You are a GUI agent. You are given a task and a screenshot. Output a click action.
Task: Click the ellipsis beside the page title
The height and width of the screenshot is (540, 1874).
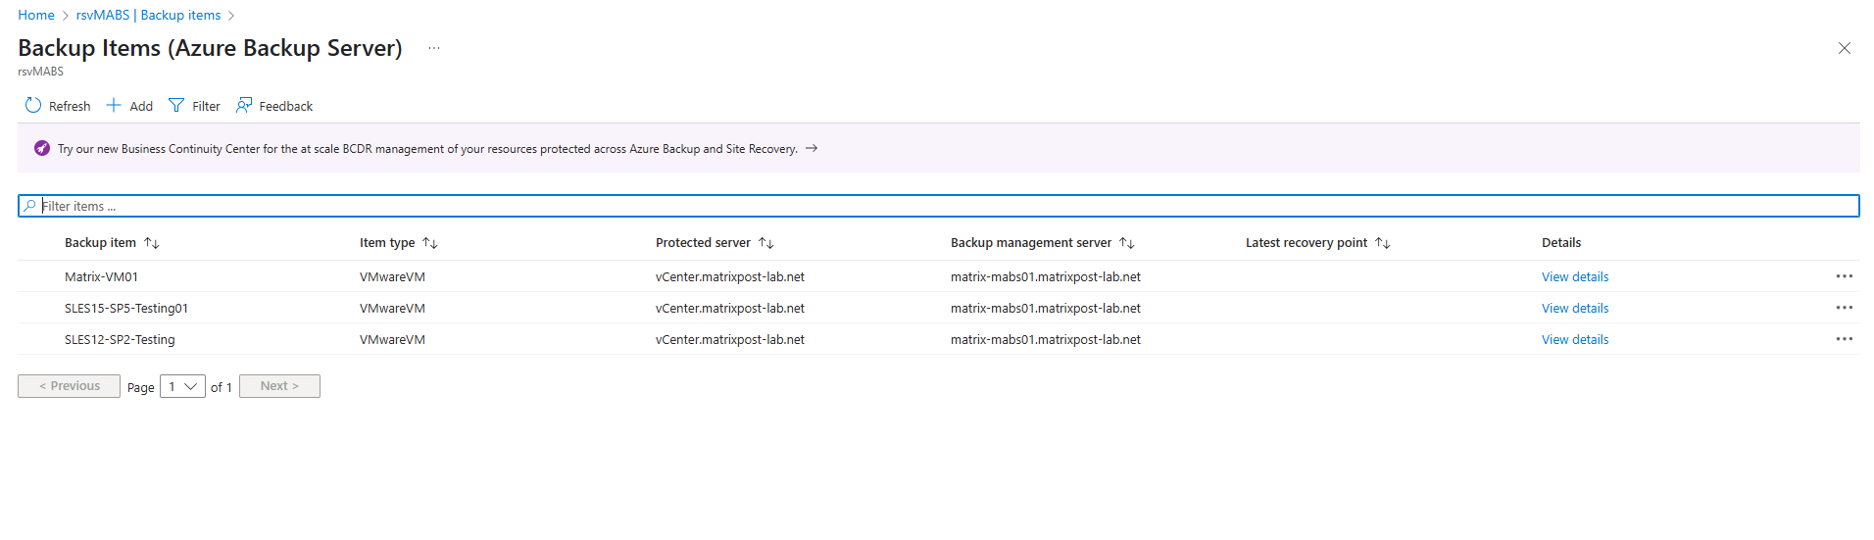point(434,48)
